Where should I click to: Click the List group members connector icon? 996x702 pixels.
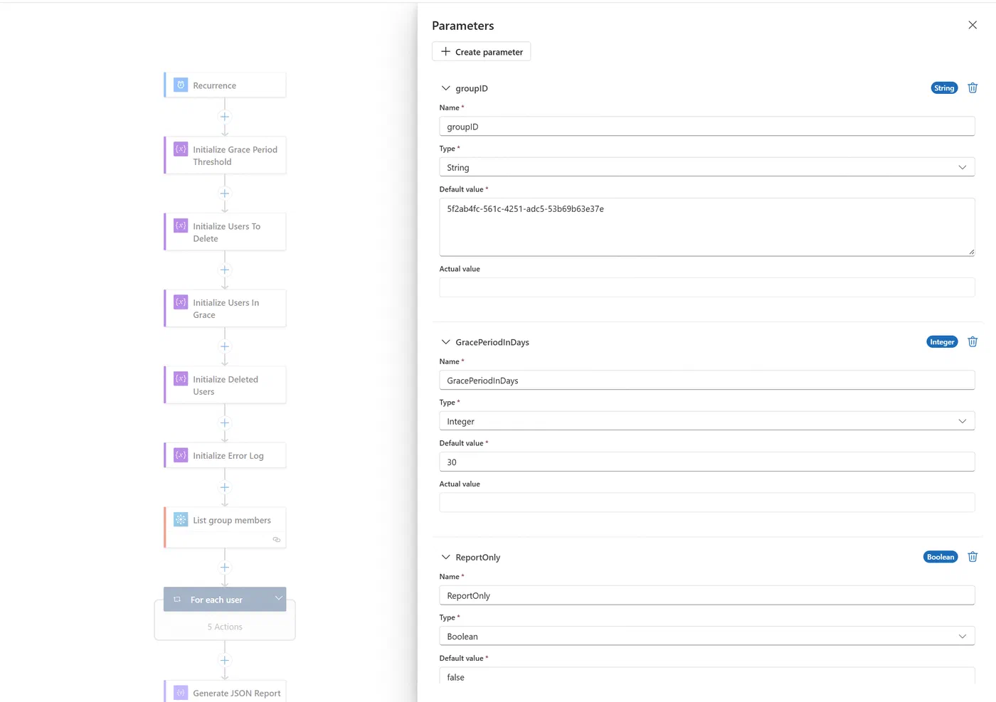[x=181, y=520]
